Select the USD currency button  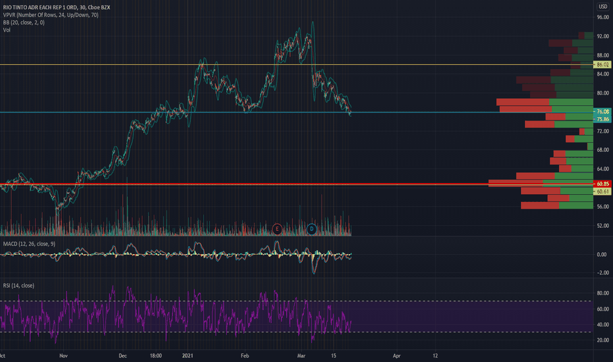[x=603, y=7]
